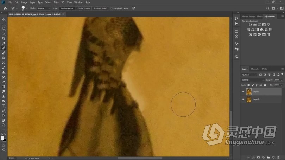This screenshot has width=285, height=160.
Task: Select the Clone Stamp tool
Action: point(4,72)
